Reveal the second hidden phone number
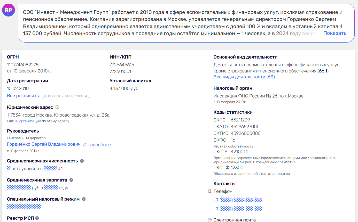Screen dimensions: 358x222 click(238, 209)
